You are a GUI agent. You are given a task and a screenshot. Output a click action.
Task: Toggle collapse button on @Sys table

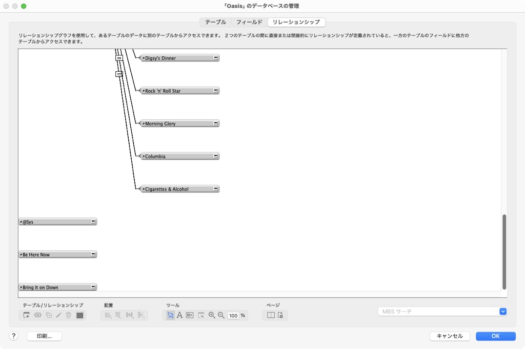pos(93,222)
